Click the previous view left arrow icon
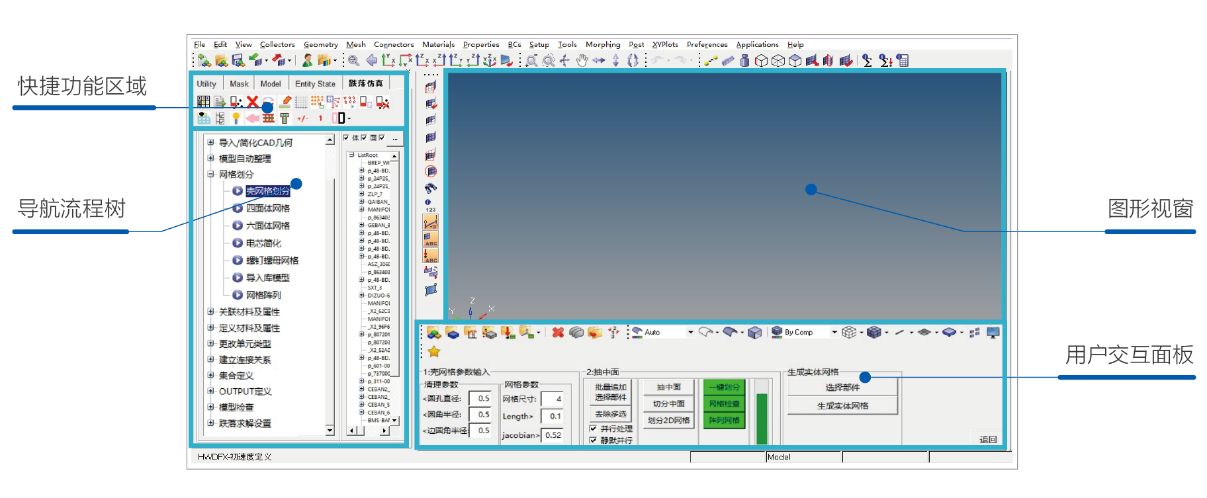1207x498 pixels. pyautogui.click(x=372, y=61)
